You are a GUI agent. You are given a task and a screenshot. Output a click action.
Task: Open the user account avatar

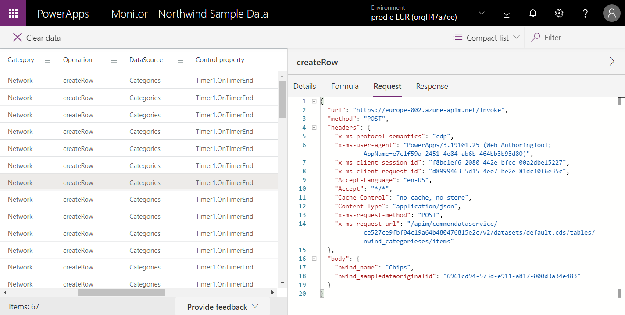click(612, 13)
